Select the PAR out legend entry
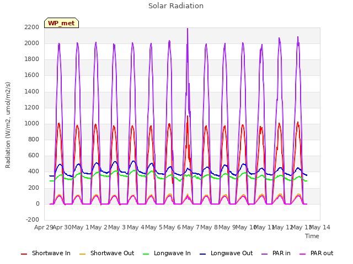The height and width of the screenshot is (264, 353). [x=316, y=253]
